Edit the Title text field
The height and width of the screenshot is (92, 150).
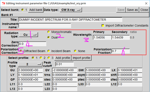[x=70, y=20]
